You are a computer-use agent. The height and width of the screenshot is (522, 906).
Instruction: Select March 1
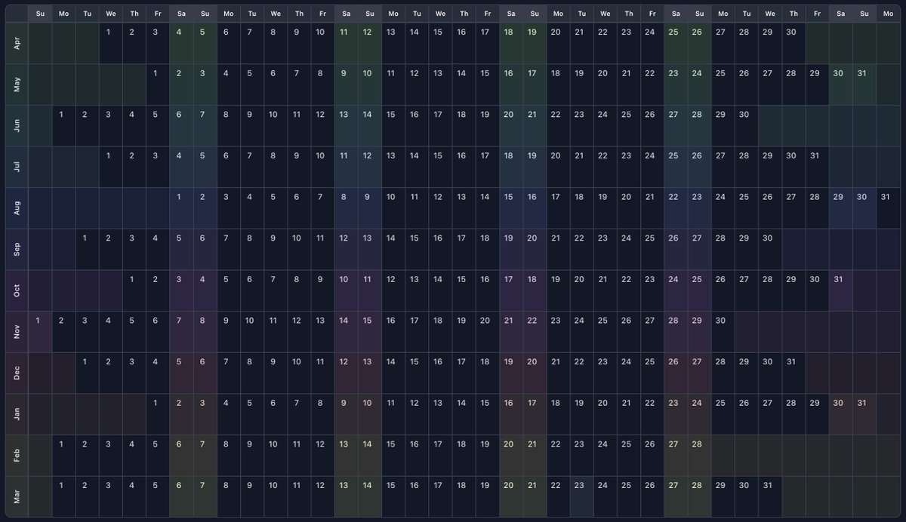[63, 496]
